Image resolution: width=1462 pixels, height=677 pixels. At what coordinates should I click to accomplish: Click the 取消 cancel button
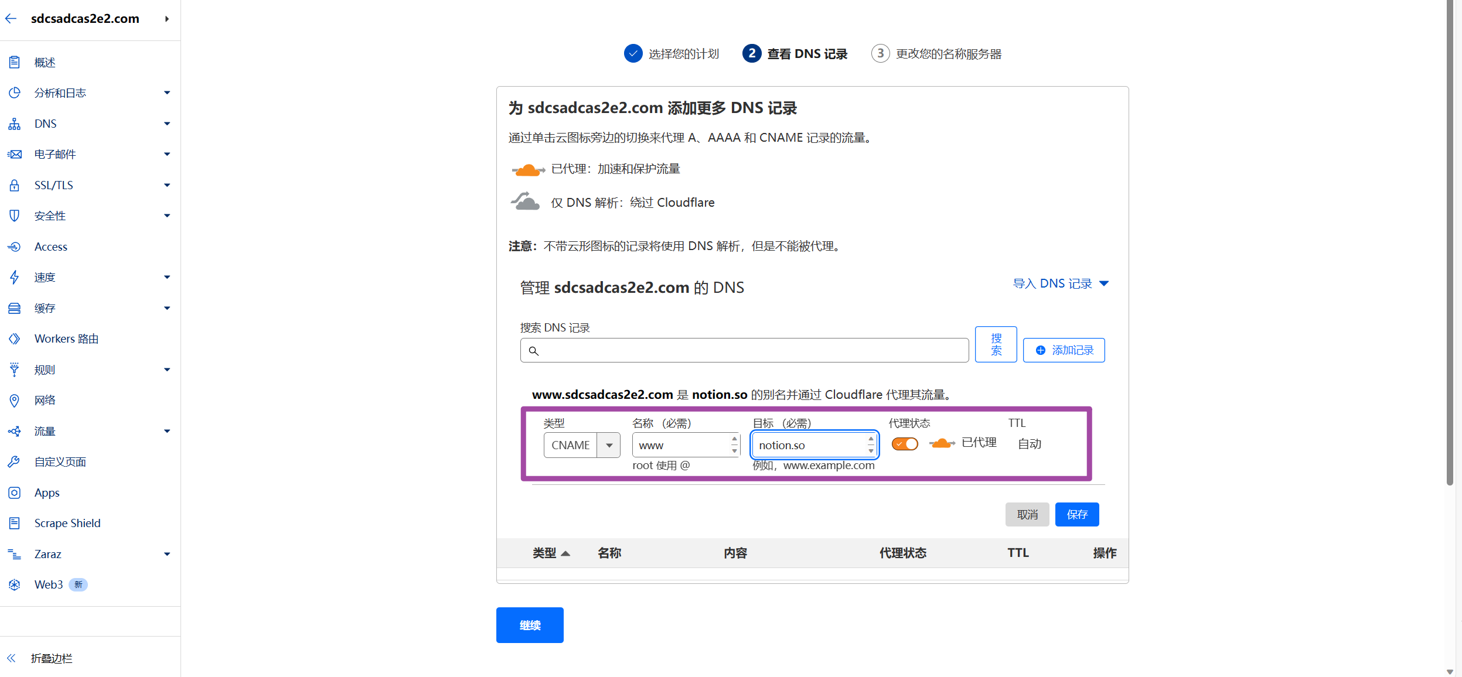point(1027,514)
